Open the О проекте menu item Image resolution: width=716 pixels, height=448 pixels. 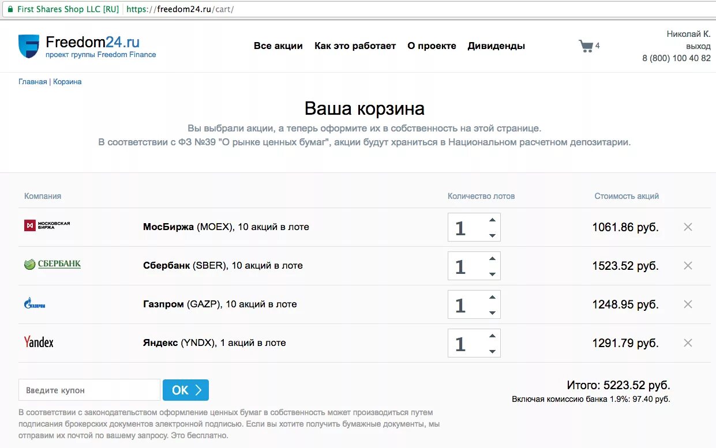(432, 46)
